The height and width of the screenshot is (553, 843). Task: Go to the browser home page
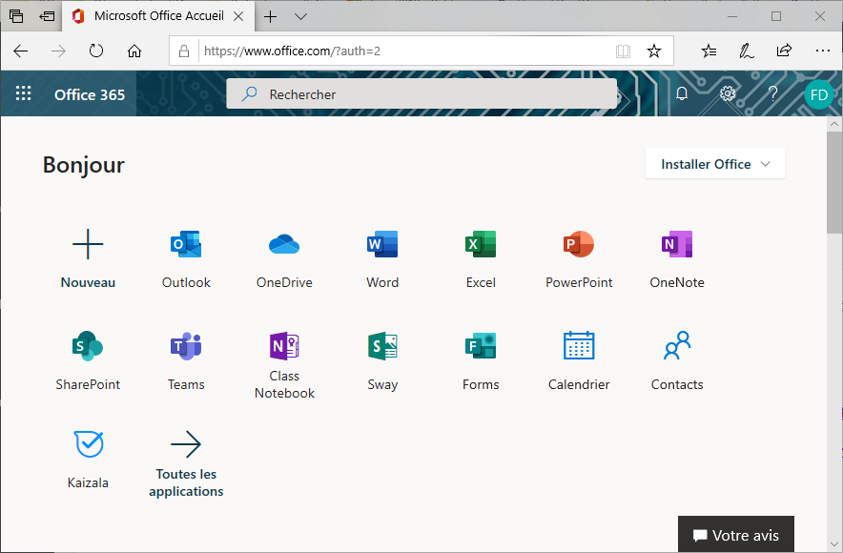[x=134, y=51]
